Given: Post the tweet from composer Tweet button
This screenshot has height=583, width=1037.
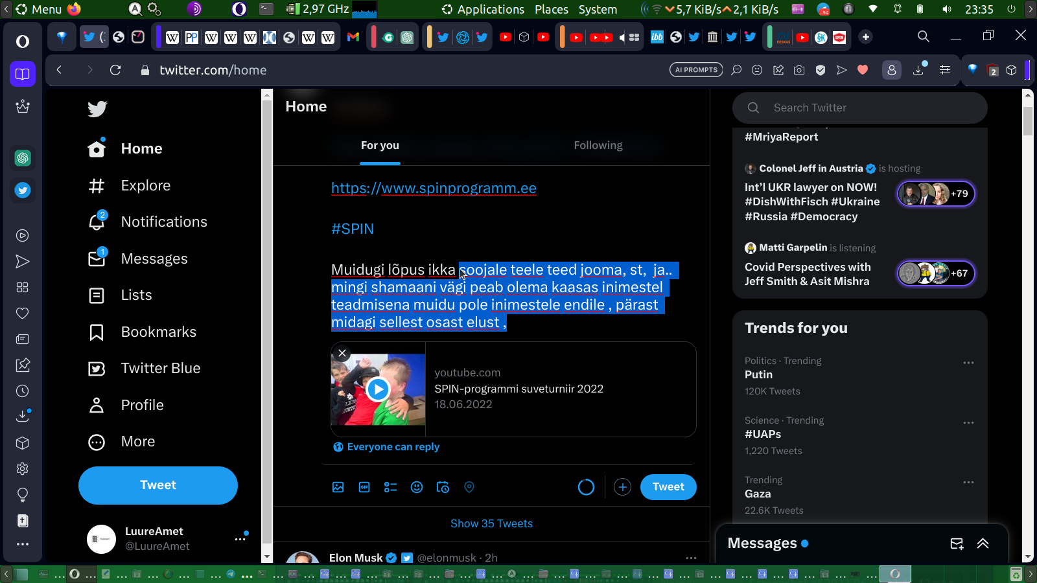Looking at the screenshot, I should pos(668,487).
